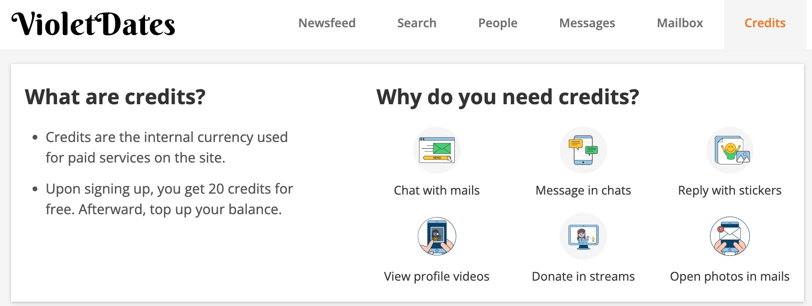
Task: Select the Credits tab
Action: coord(765,23)
